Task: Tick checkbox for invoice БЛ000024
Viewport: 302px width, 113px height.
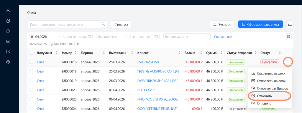Action: tap(31, 109)
